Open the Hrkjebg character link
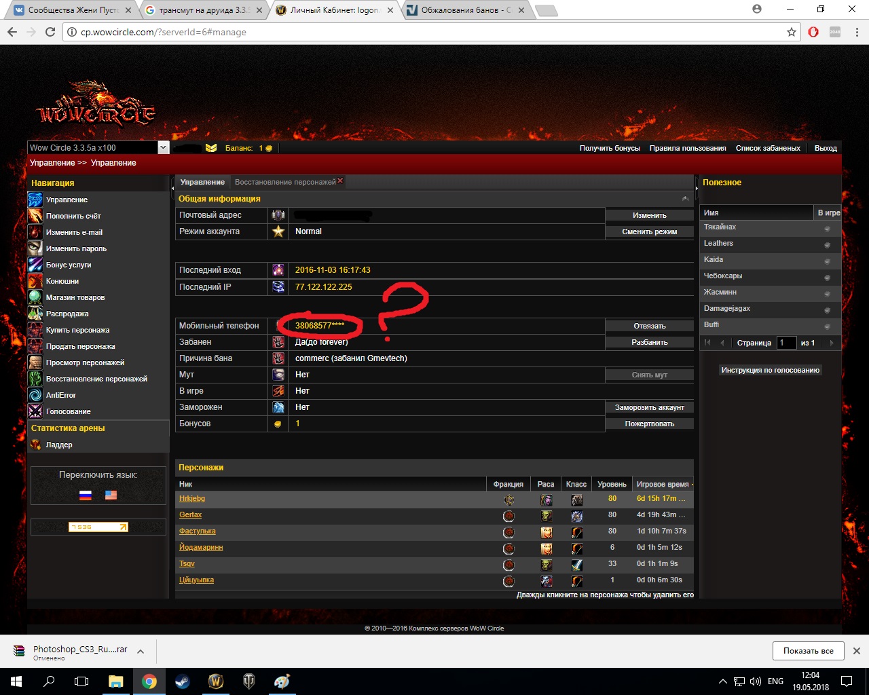Screen dimensions: 869x695 point(192,499)
